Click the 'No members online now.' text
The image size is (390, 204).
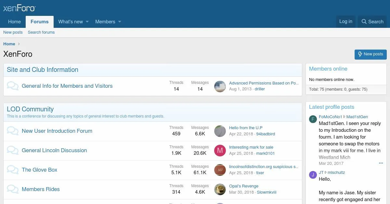331,80
